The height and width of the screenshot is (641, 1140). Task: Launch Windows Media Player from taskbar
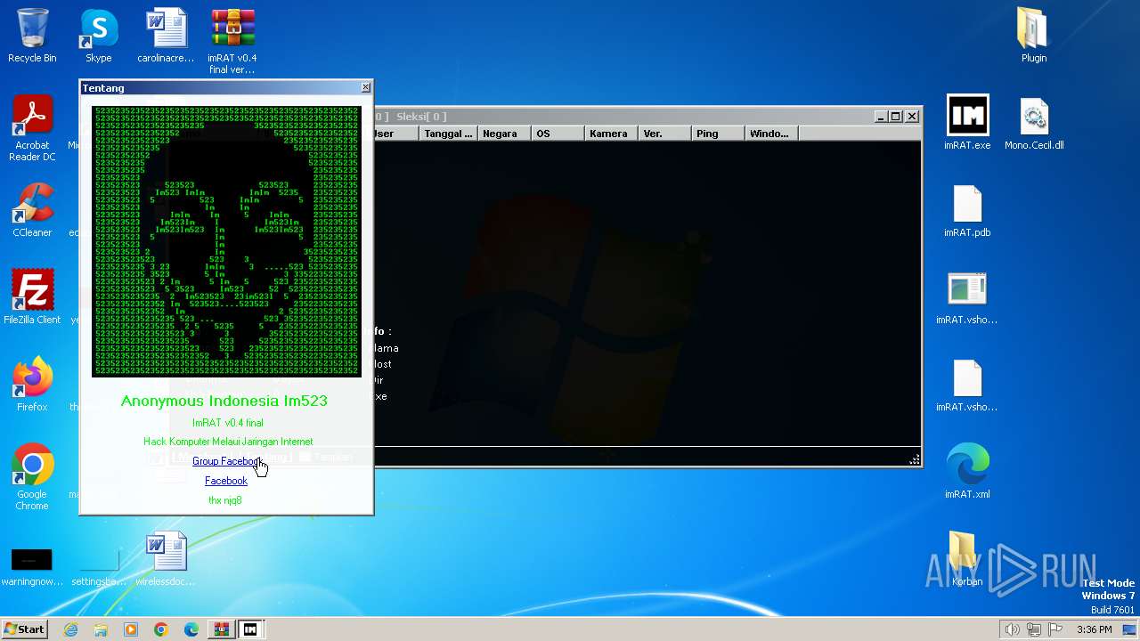[131, 629]
